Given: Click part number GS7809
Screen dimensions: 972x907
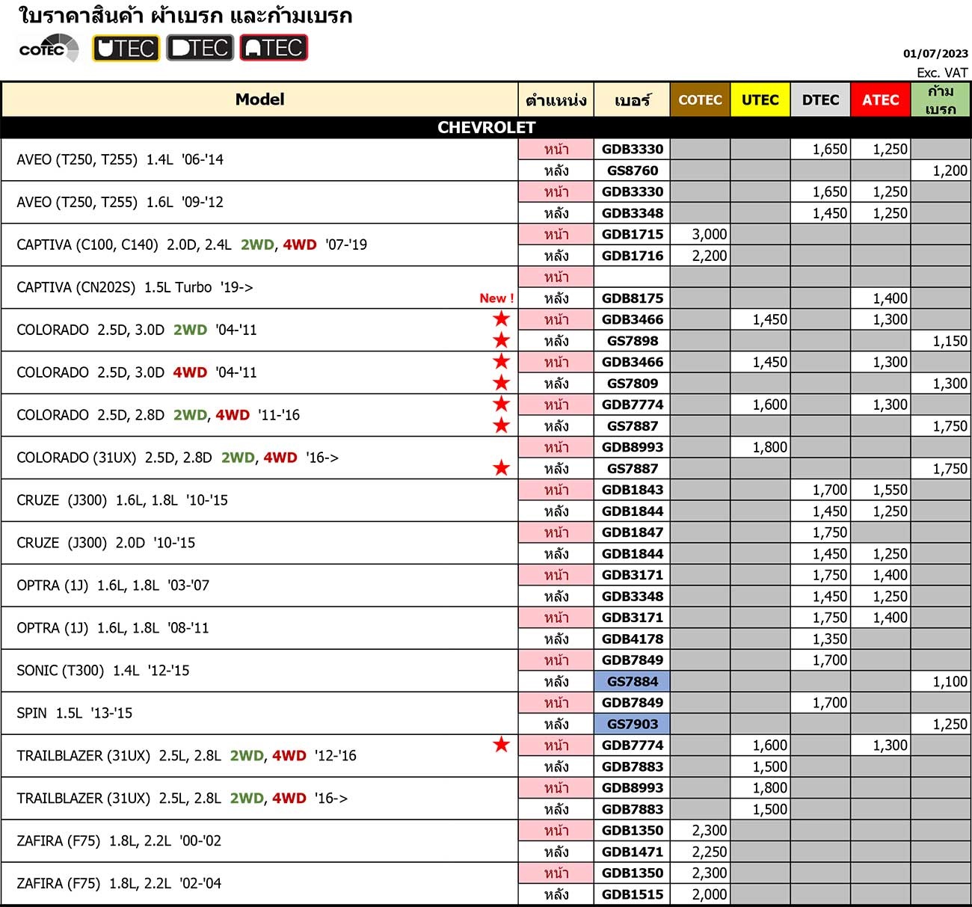Looking at the screenshot, I should pyautogui.click(x=633, y=384).
